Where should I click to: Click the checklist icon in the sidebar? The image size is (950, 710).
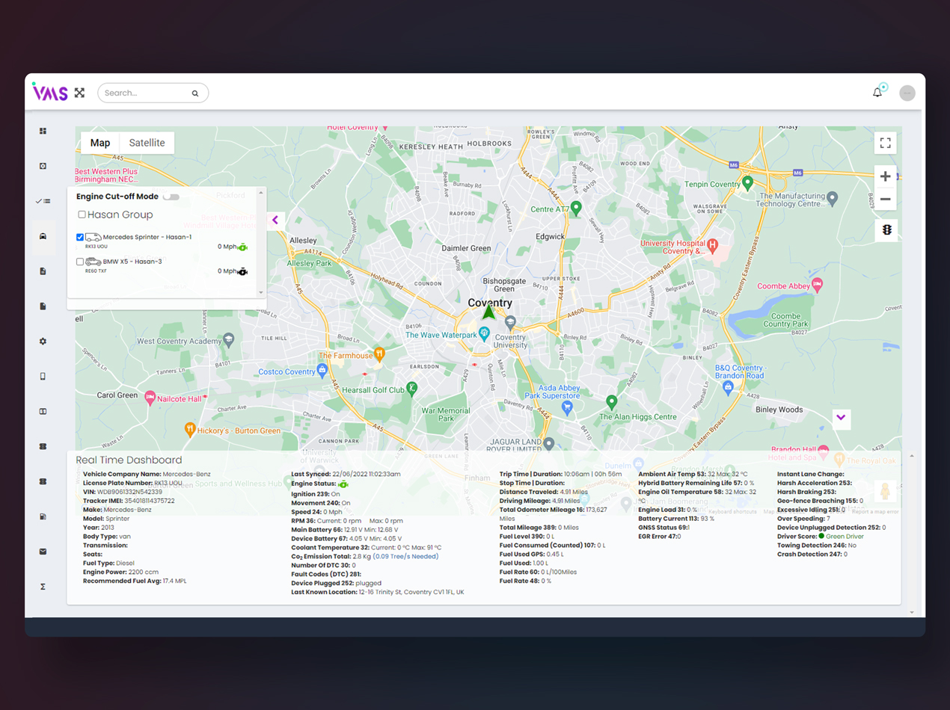(x=43, y=201)
